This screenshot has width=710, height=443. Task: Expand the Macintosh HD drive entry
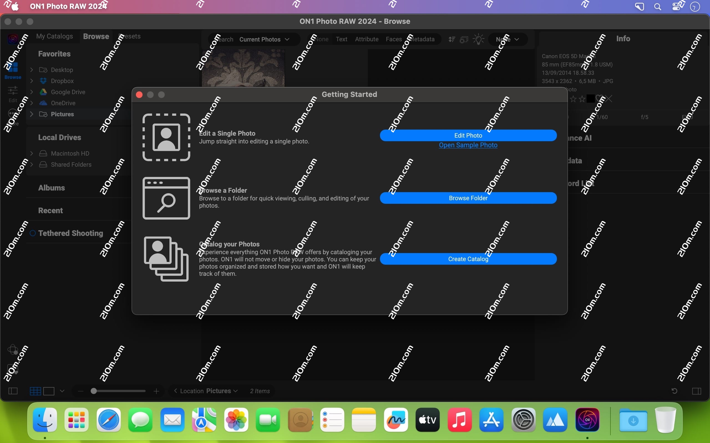click(32, 153)
